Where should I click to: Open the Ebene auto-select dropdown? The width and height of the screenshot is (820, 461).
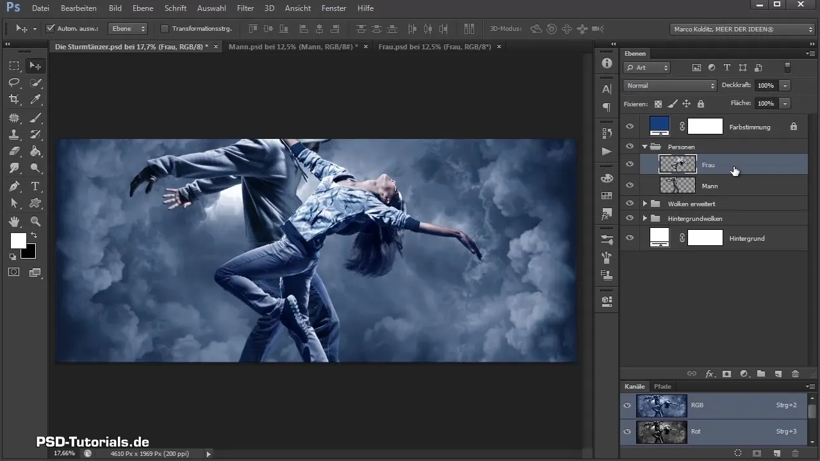127,29
